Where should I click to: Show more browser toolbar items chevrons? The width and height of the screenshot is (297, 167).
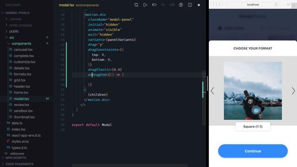(x=288, y=5)
